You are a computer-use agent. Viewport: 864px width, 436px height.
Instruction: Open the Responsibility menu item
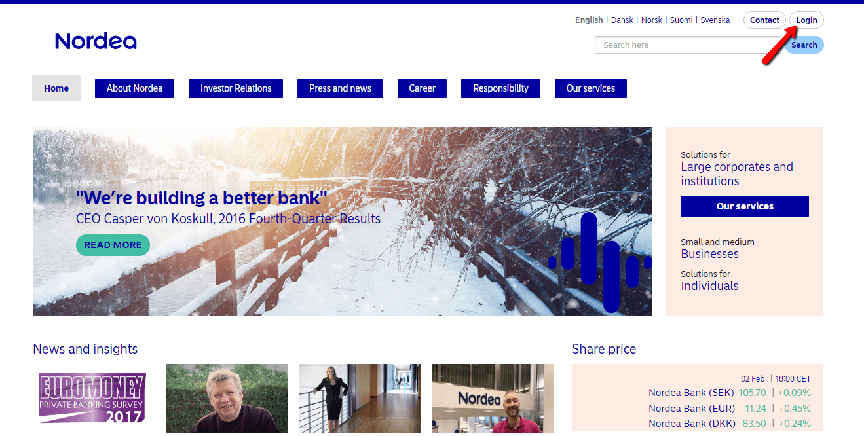500,88
